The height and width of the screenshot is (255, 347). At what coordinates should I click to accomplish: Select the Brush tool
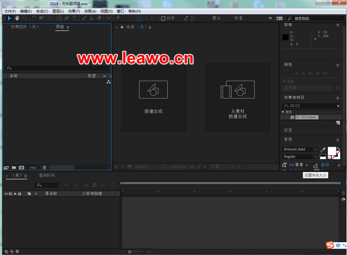[84, 18]
